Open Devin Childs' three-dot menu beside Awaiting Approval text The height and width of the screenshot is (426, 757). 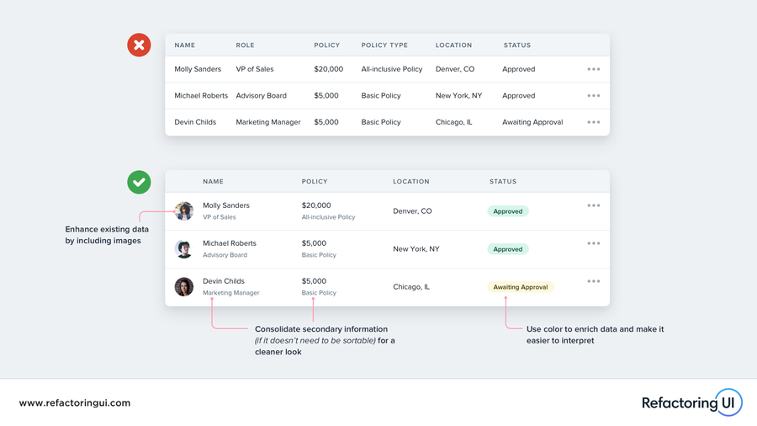[x=593, y=122]
